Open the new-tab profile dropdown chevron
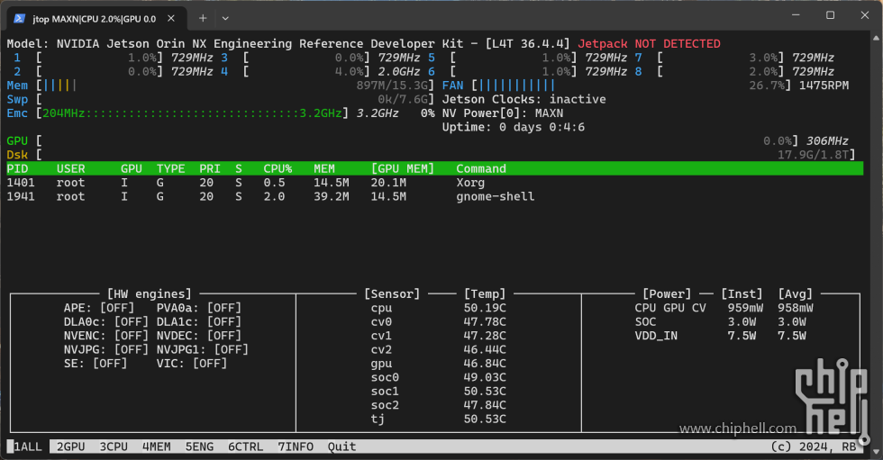 coord(225,19)
